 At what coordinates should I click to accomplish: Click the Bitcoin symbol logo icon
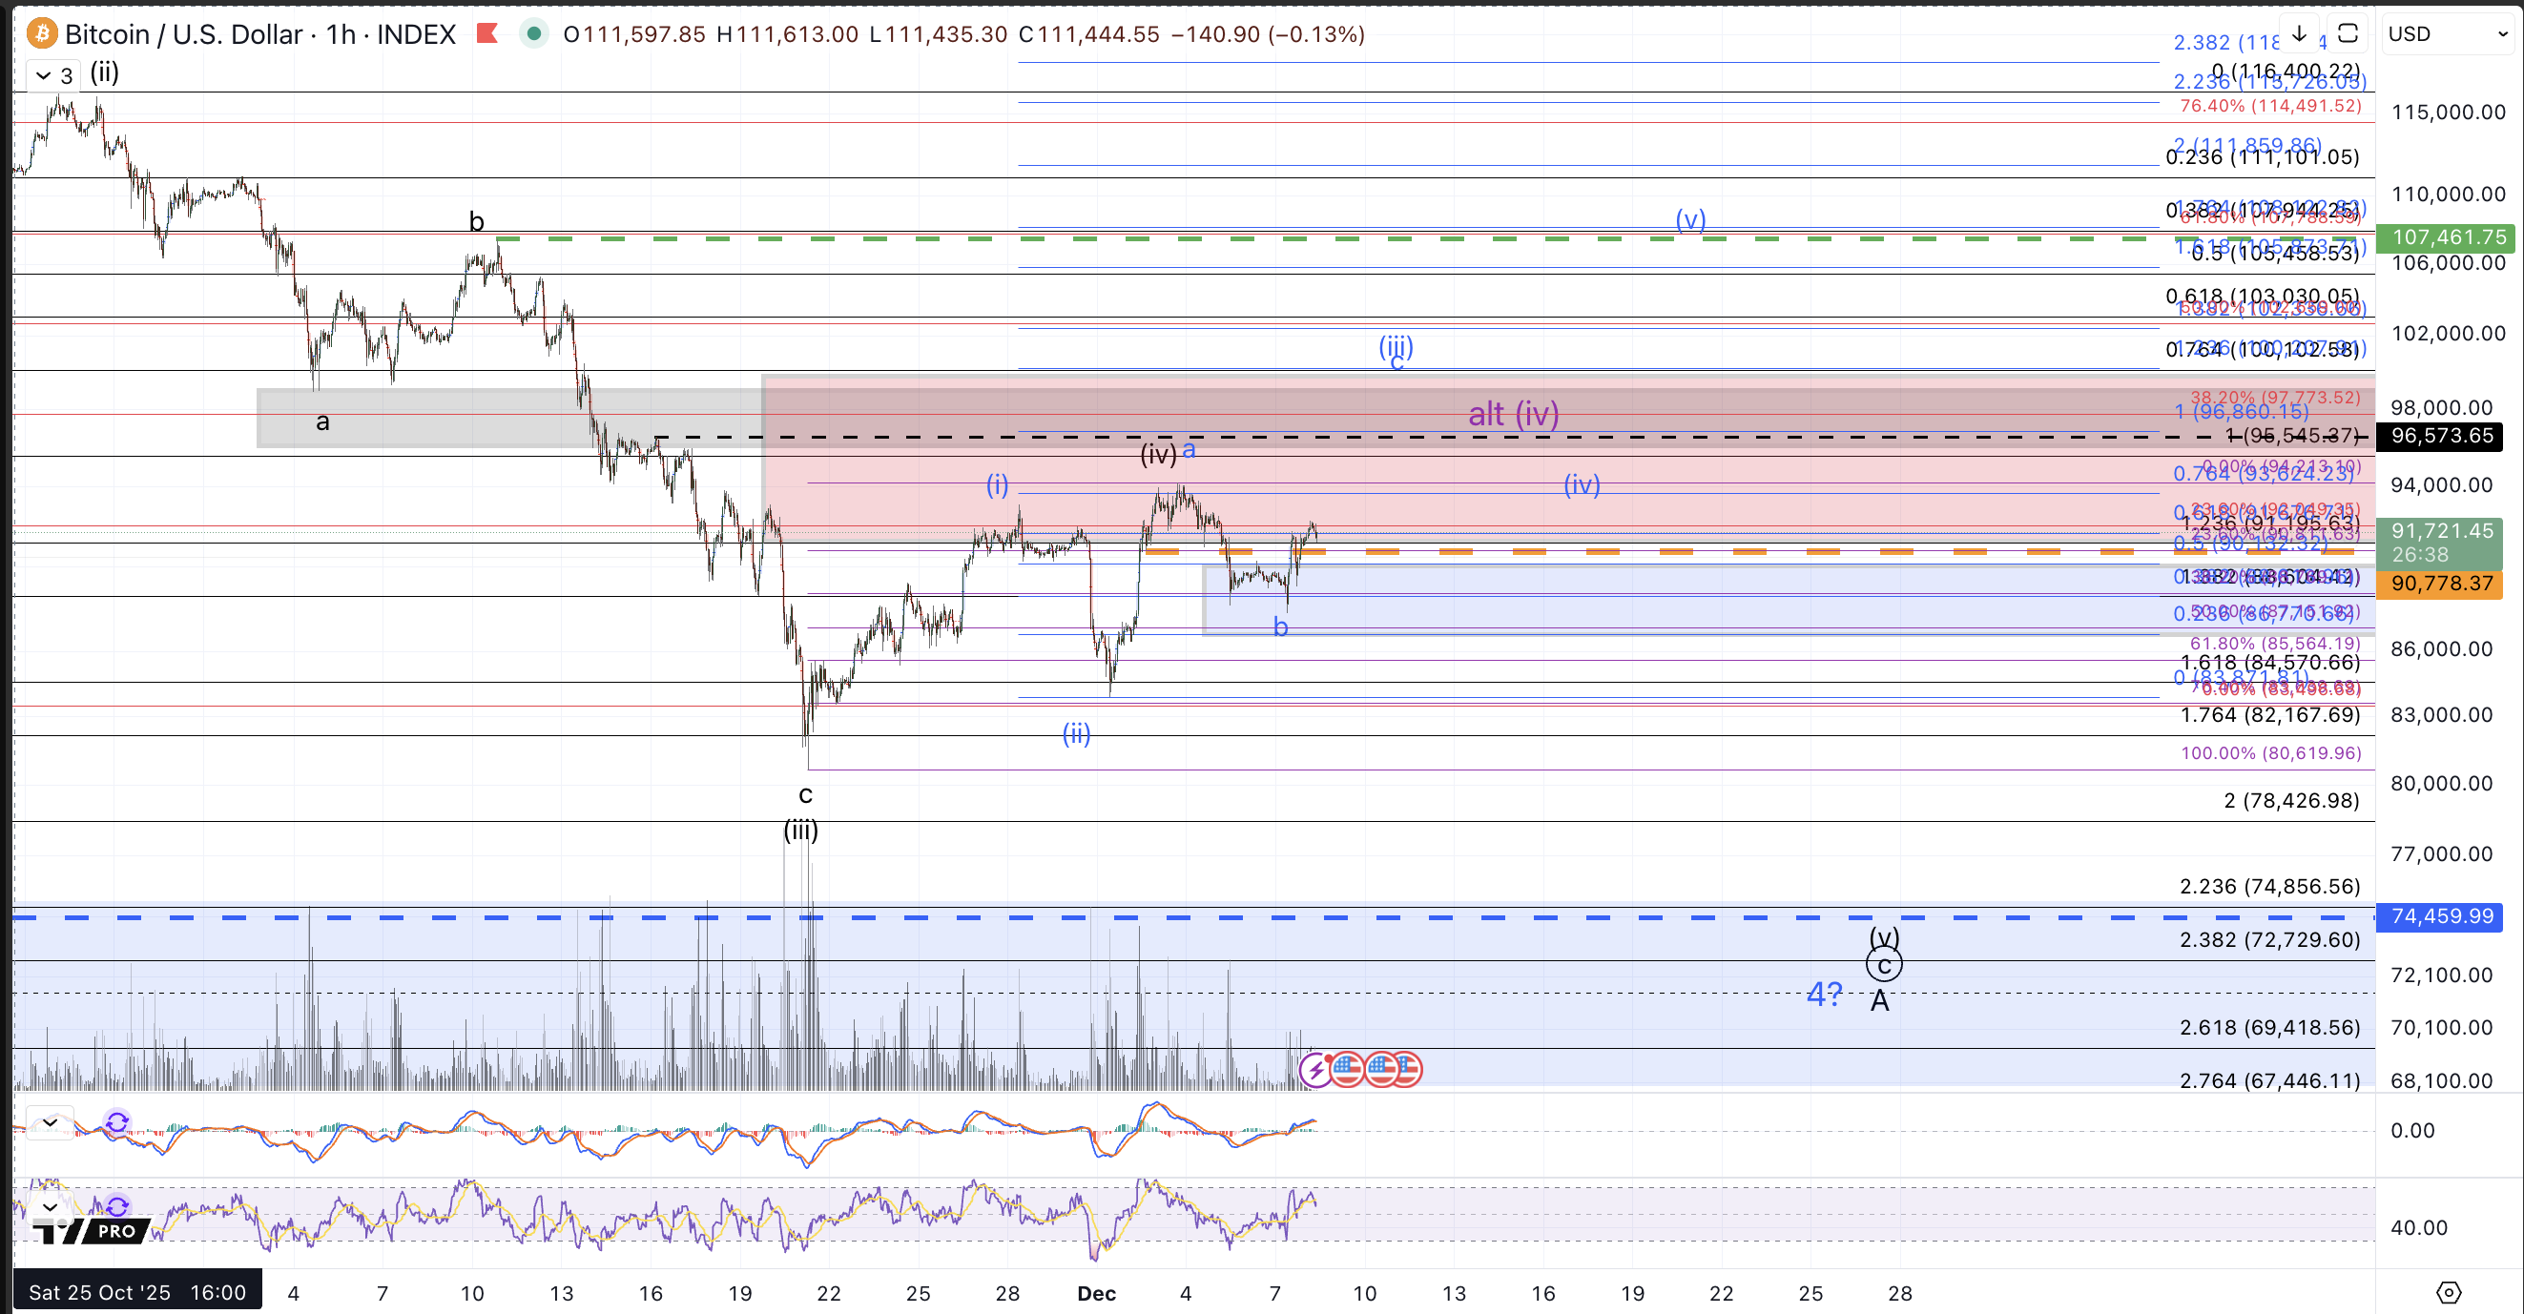tap(42, 34)
